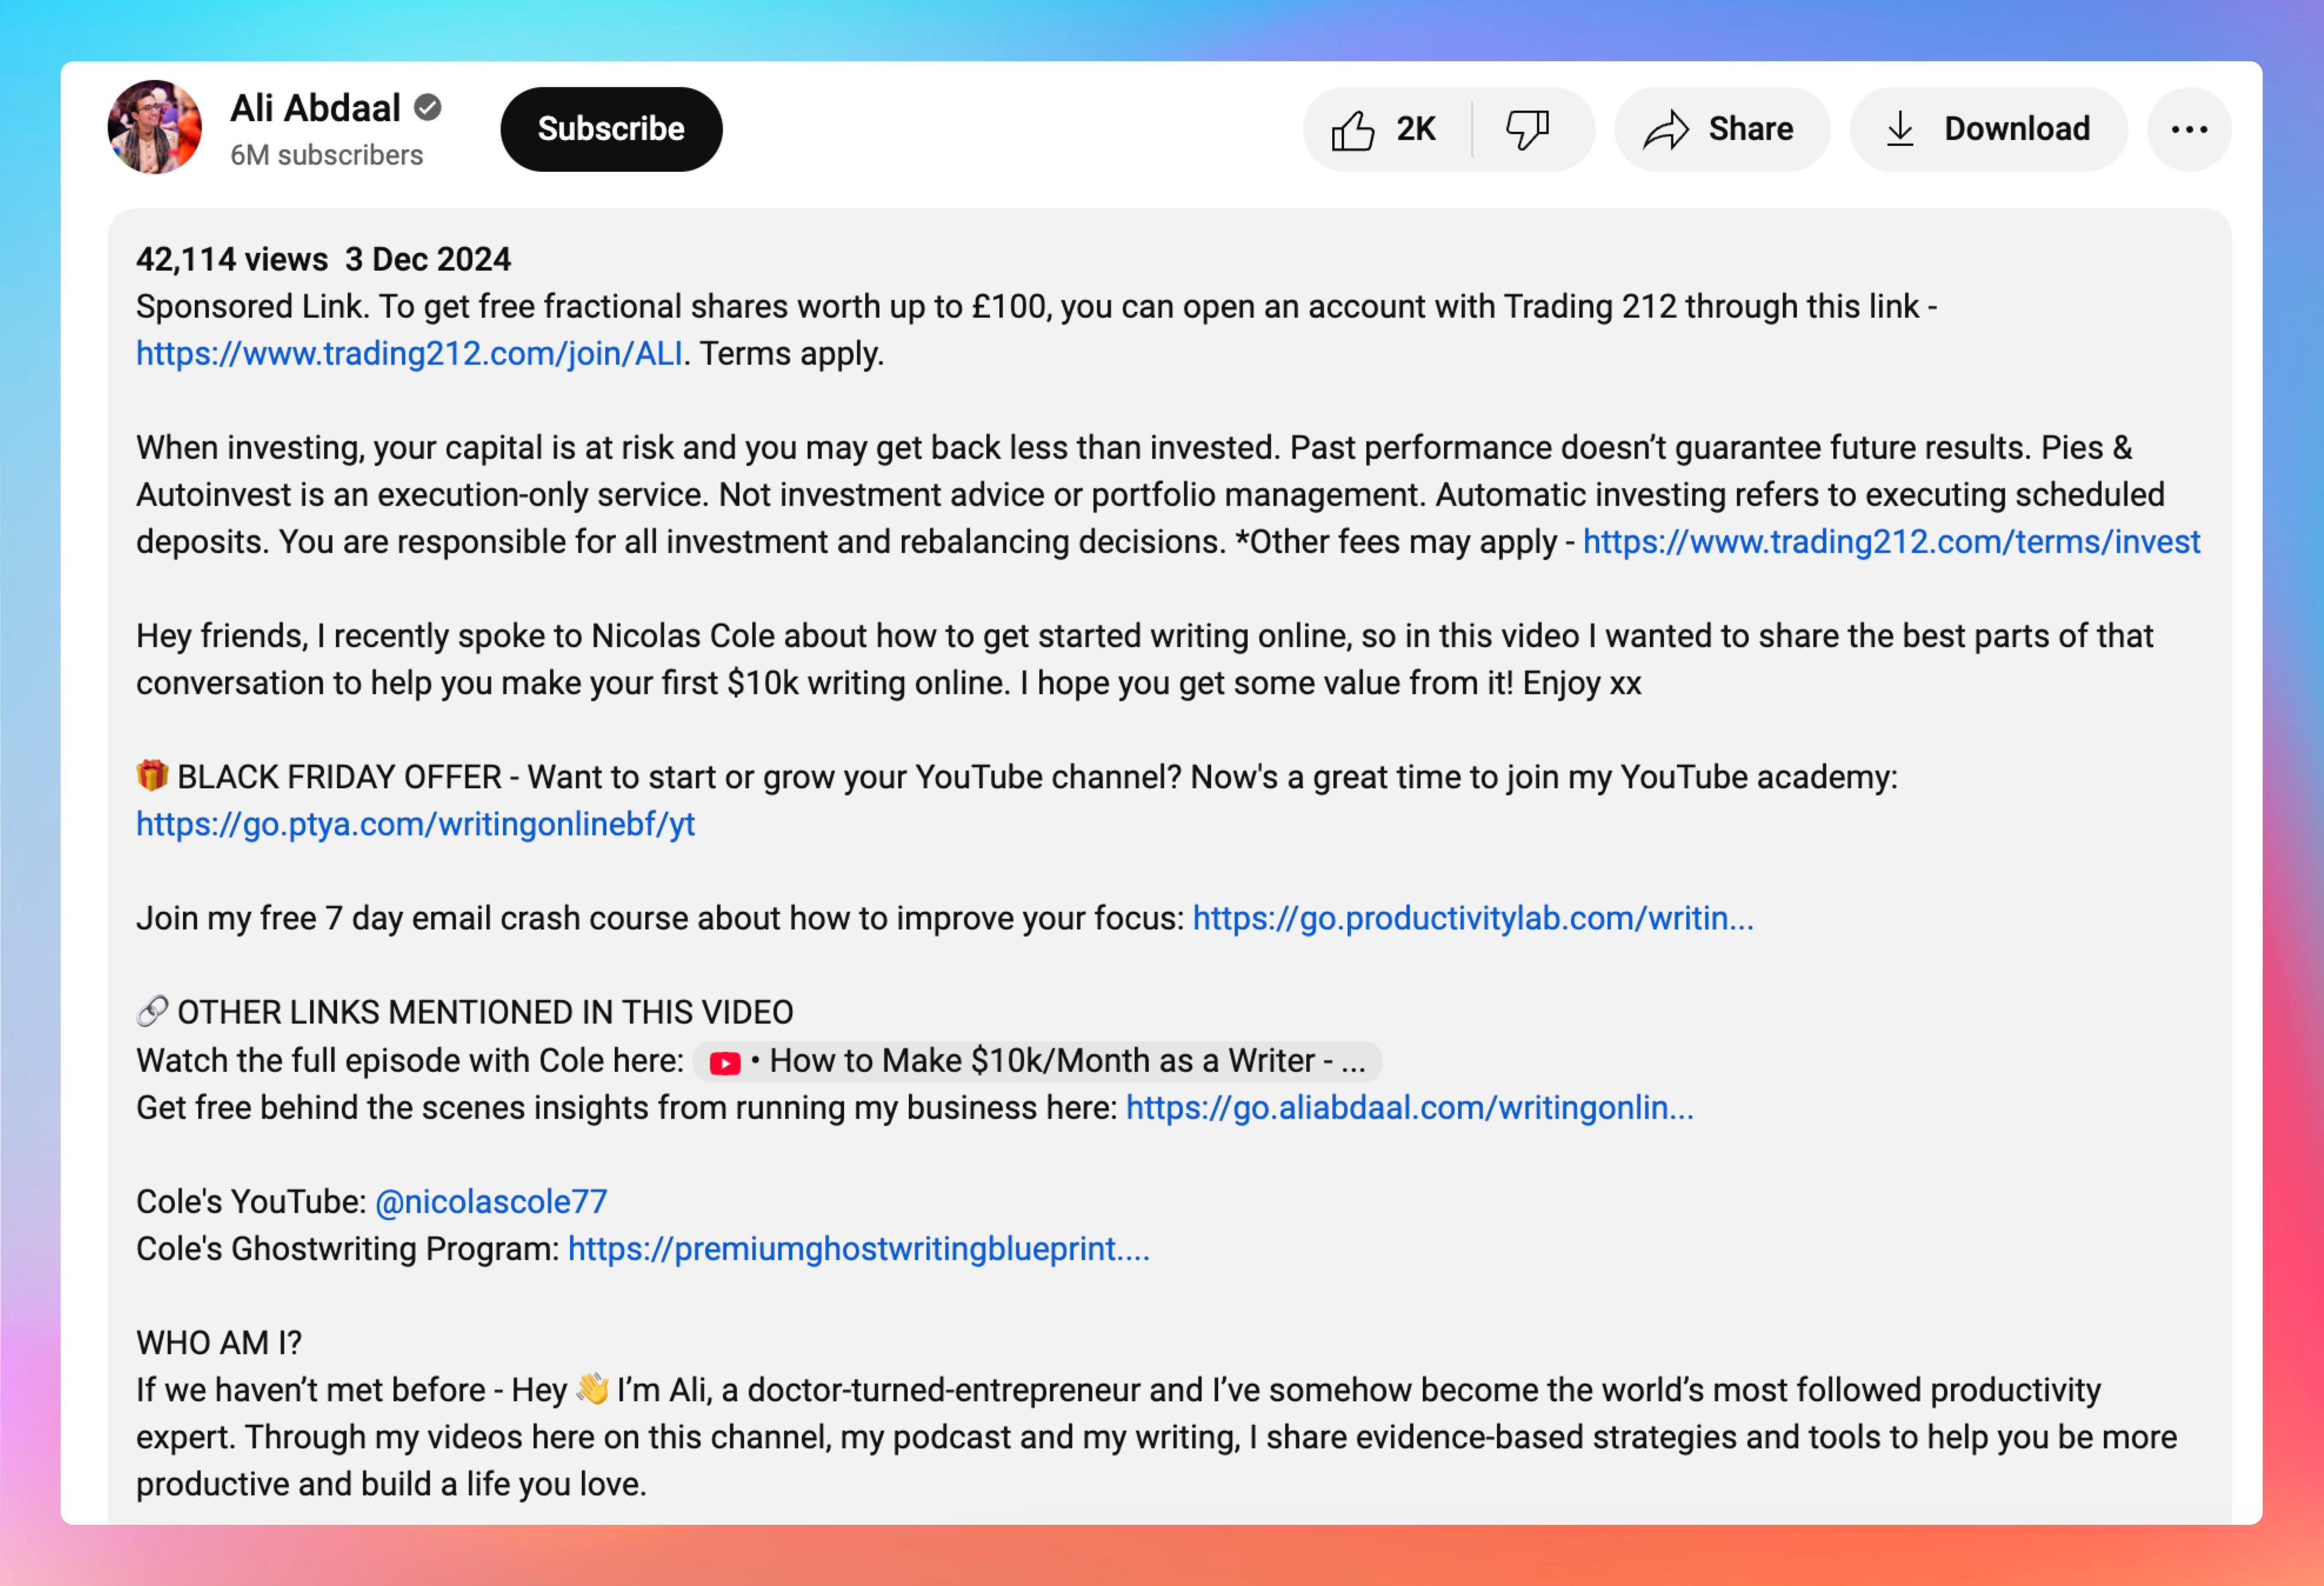Click the thumbs down dislike icon
The width and height of the screenshot is (2324, 1586).
(1527, 130)
